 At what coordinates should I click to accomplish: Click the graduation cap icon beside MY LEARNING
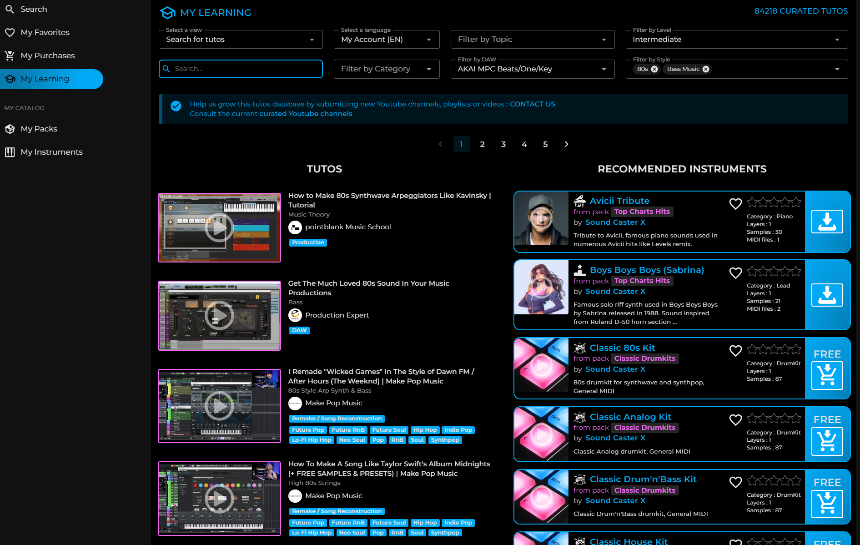point(167,13)
